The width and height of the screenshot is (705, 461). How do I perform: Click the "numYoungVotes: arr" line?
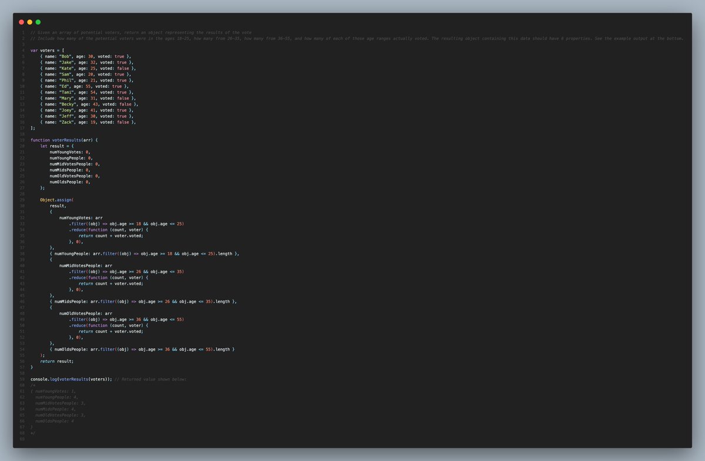click(80, 217)
